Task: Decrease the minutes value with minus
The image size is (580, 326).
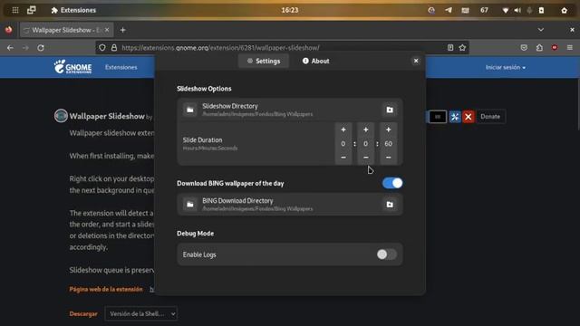Action: [365, 158]
